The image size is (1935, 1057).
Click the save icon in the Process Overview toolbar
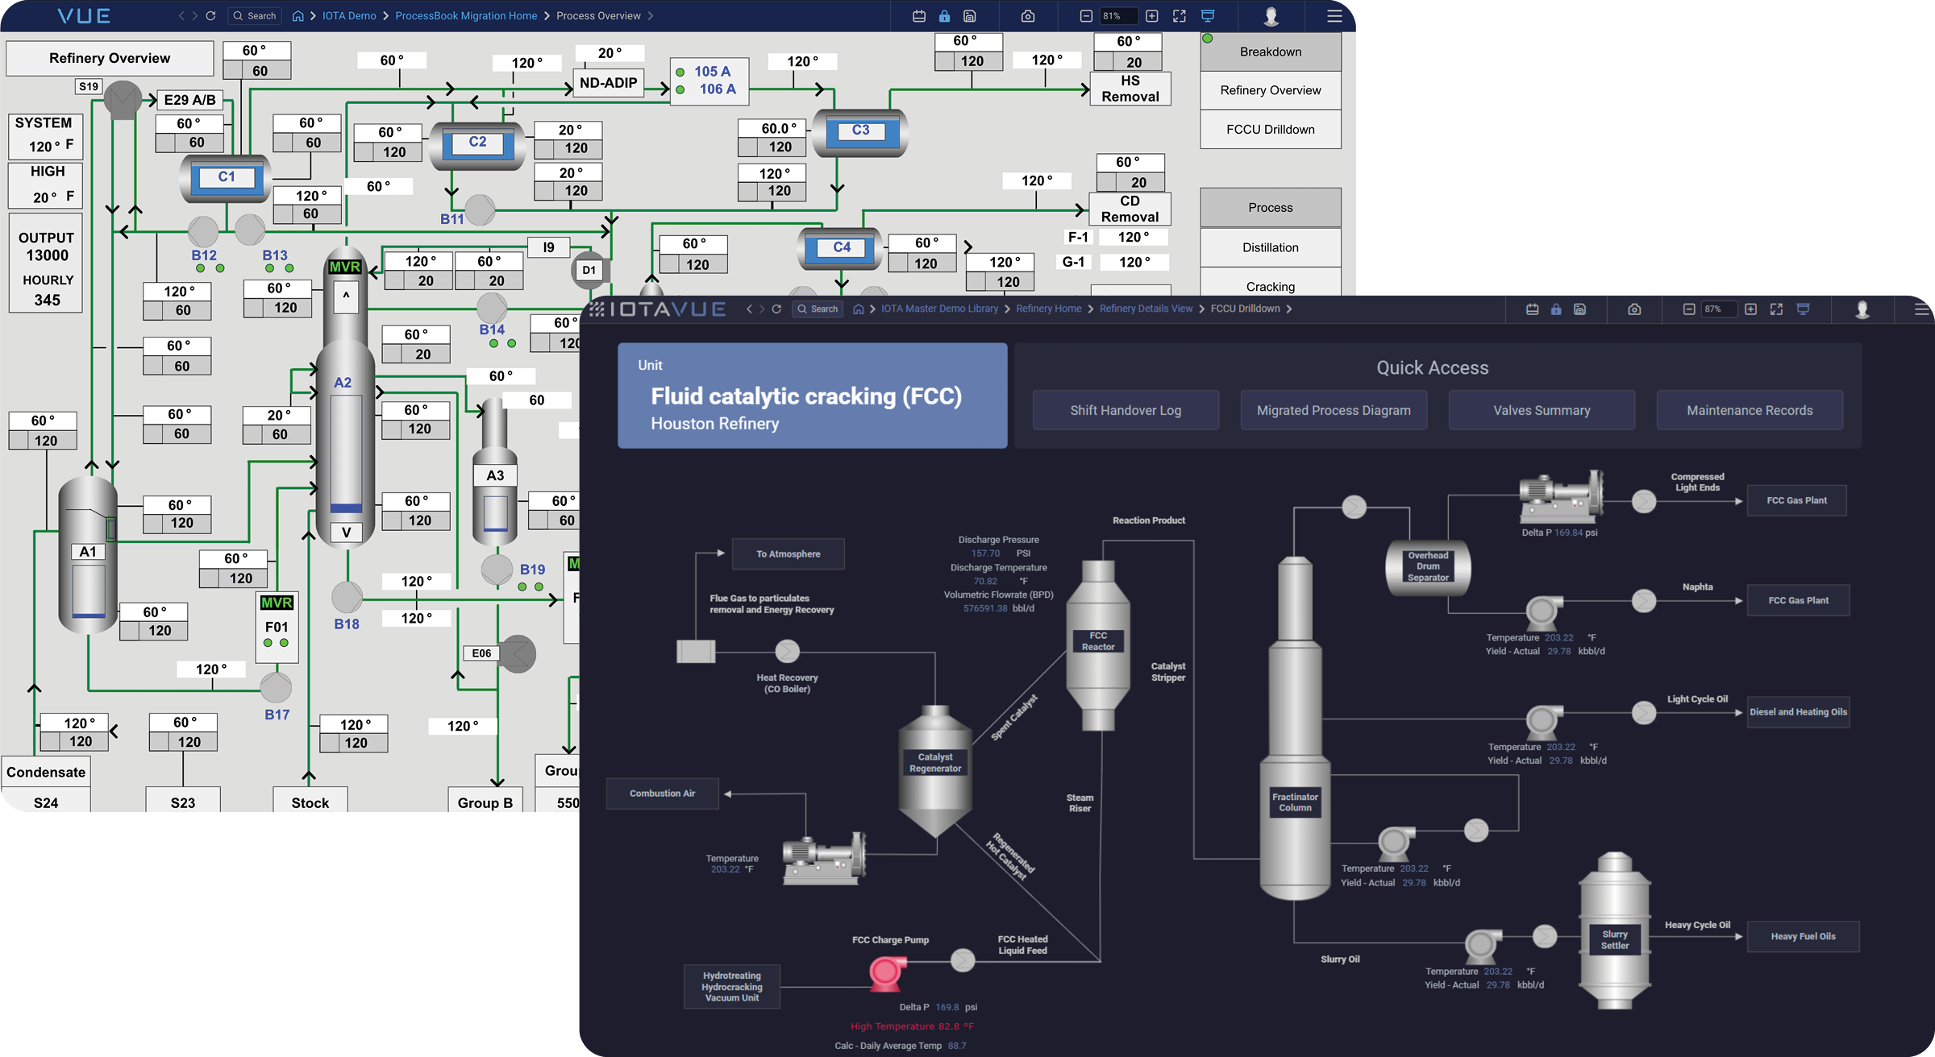click(x=970, y=16)
